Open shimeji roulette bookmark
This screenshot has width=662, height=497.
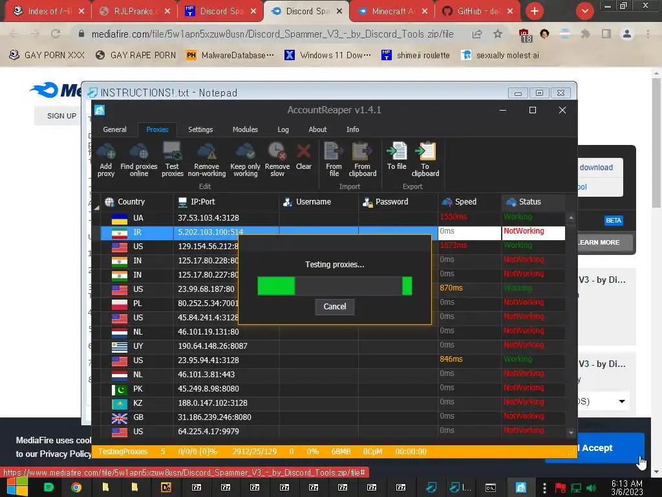pos(416,56)
